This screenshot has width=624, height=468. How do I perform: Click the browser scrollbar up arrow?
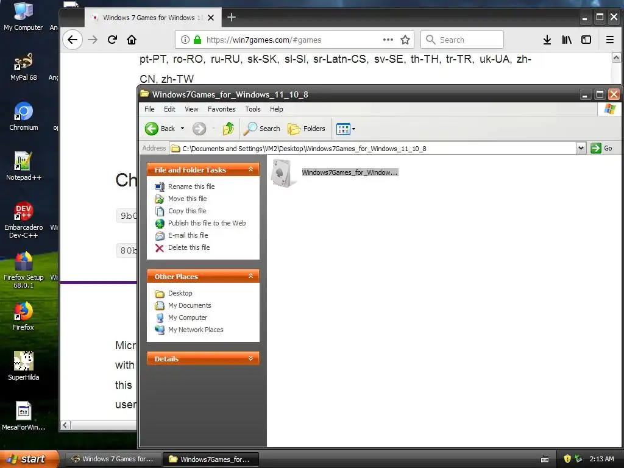tap(616, 58)
